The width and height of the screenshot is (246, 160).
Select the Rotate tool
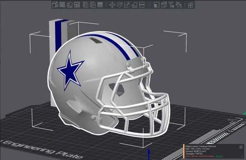click(x=120, y=5)
